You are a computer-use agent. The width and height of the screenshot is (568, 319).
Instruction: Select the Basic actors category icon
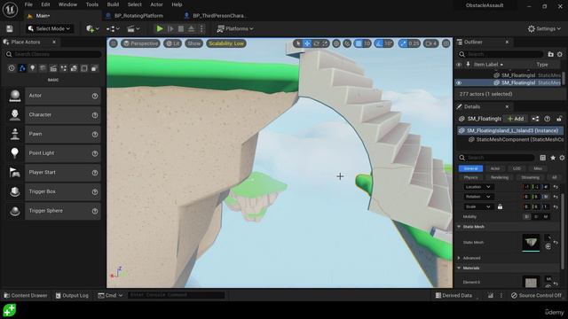coord(22,68)
